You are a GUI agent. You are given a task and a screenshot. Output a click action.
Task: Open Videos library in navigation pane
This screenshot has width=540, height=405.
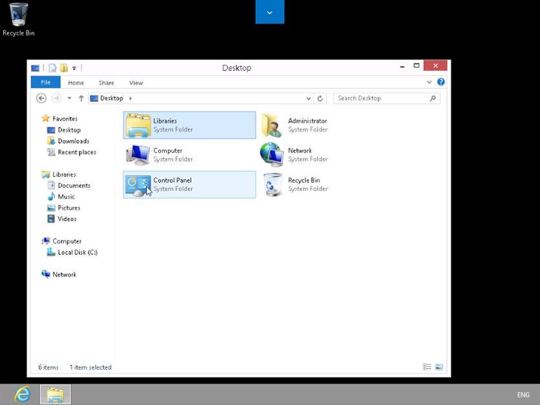[67, 219]
